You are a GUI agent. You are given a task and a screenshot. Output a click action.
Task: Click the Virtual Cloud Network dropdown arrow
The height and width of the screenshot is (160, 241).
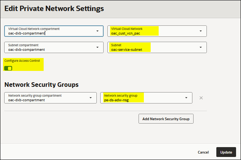tap(200, 31)
